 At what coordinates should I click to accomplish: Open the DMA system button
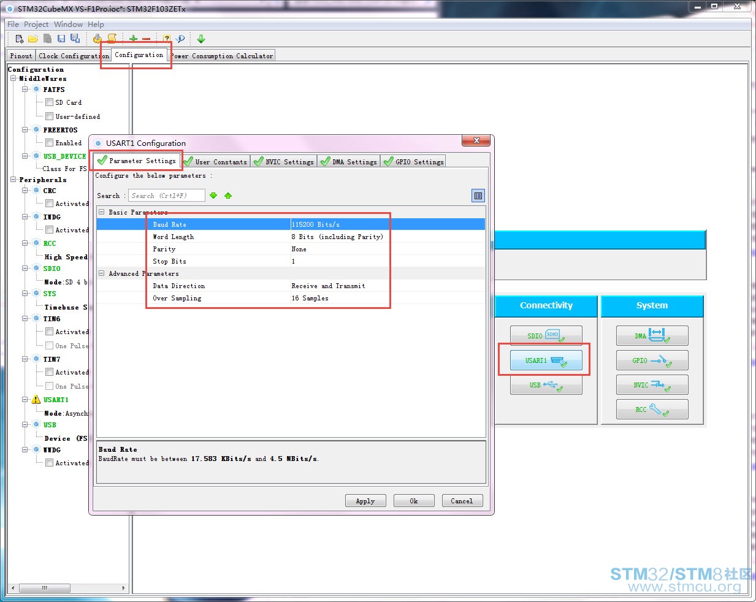(x=652, y=335)
